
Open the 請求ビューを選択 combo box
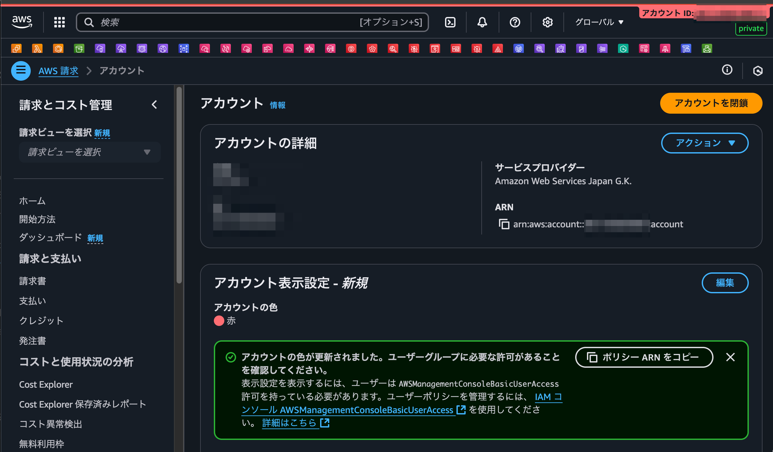click(x=90, y=152)
